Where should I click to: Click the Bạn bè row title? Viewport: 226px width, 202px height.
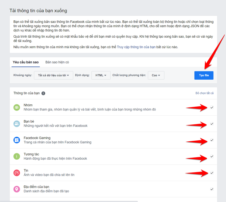(x=29, y=121)
